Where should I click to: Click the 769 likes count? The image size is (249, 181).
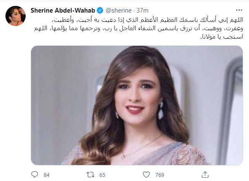coord(160,175)
